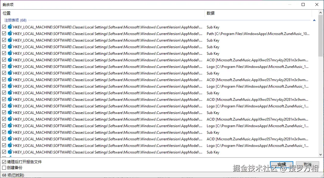Screen dimensions: 324x178
Task: Click registry icon of row just above Path row
Action: coord(10,27)
